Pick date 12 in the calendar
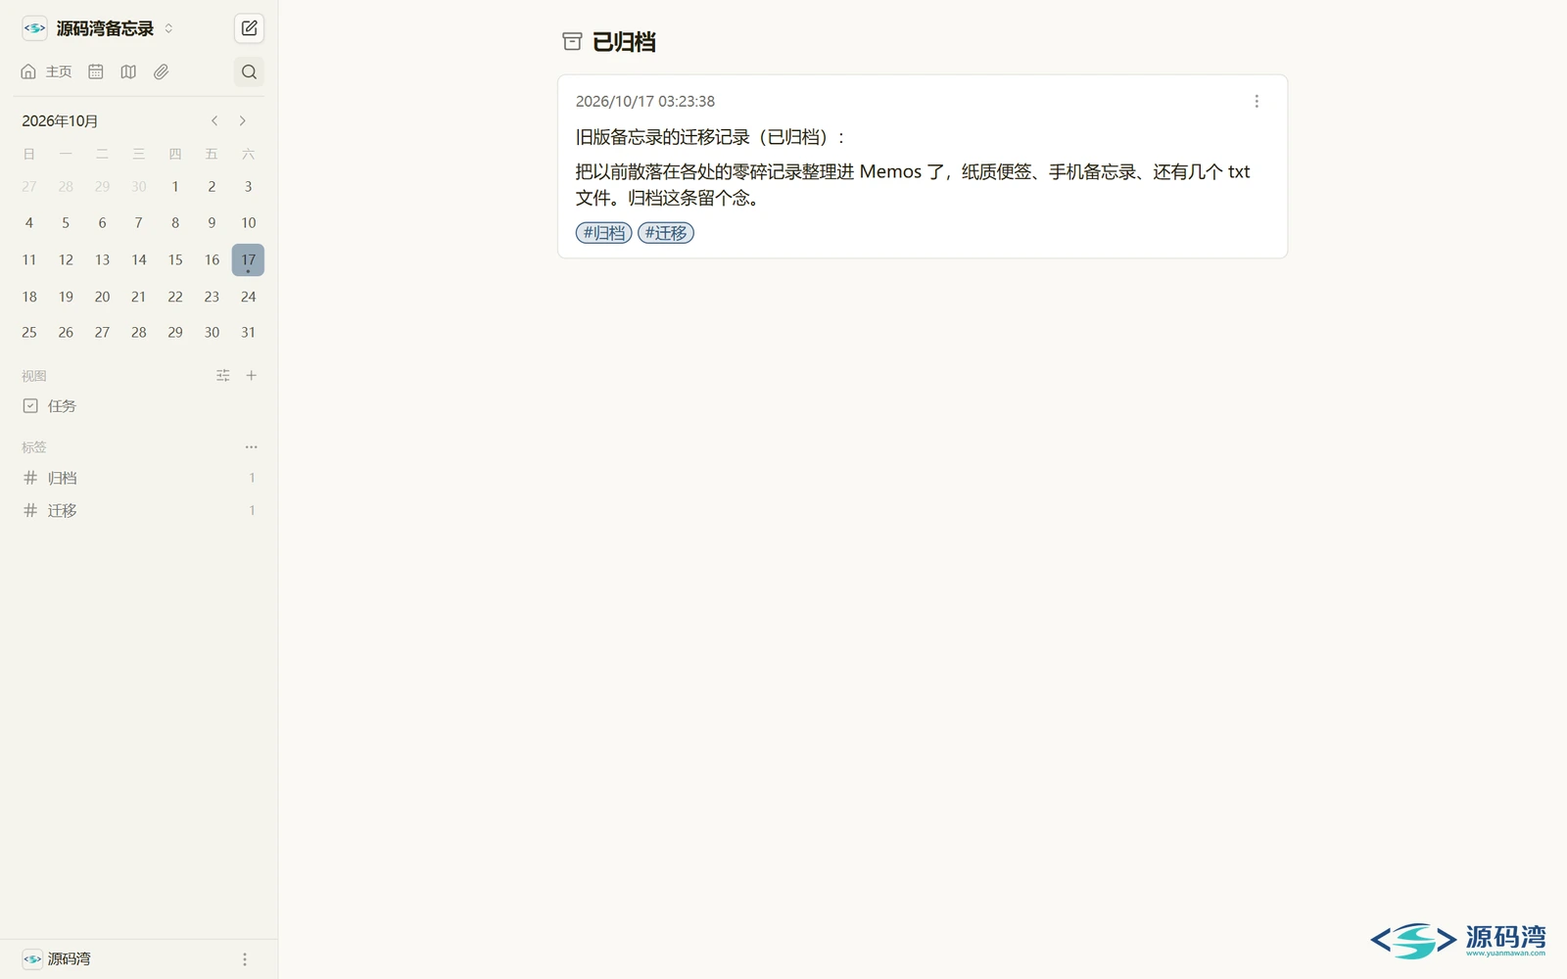This screenshot has width=1567, height=979. pos(66,259)
